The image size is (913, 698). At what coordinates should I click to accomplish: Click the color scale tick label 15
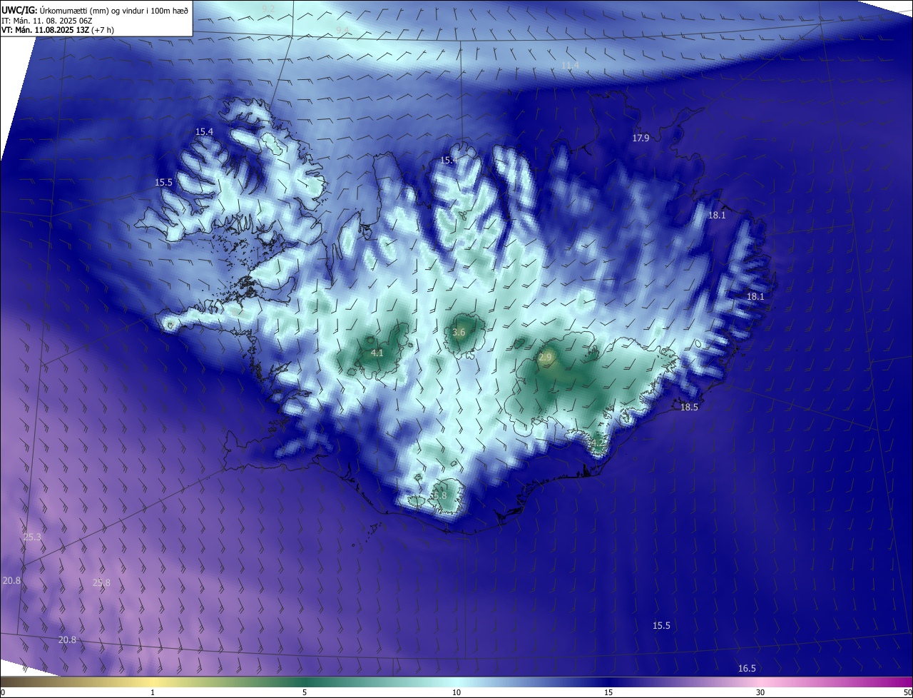tap(608, 692)
